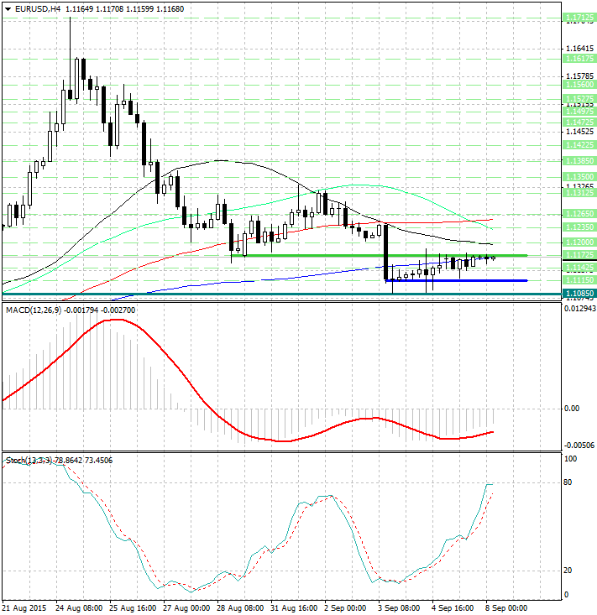Click the 3 Sep 08:00 time label
Image resolution: width=597 pixels, height=615 pixels.
[x=400, y=608]
